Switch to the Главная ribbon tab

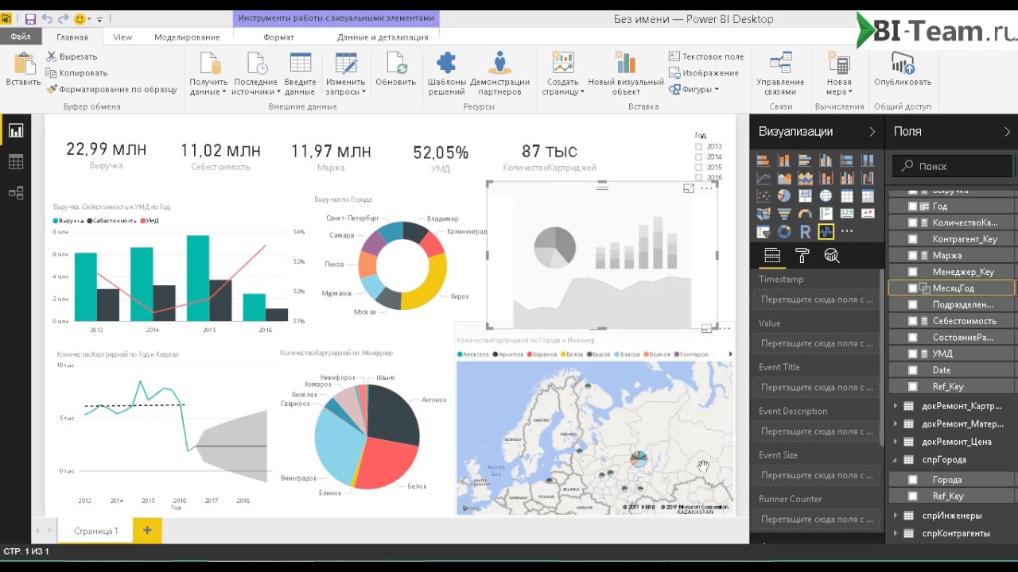72,37
